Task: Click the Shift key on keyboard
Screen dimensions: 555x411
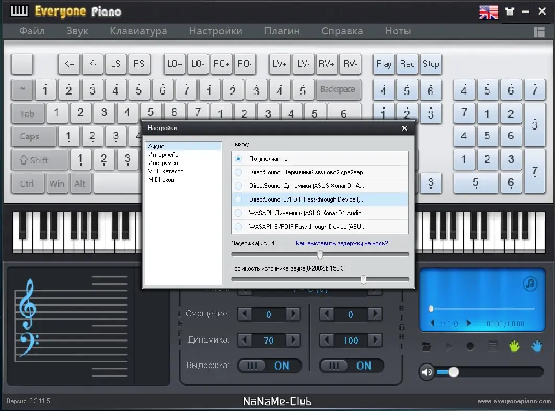Action: pos(39,160)
